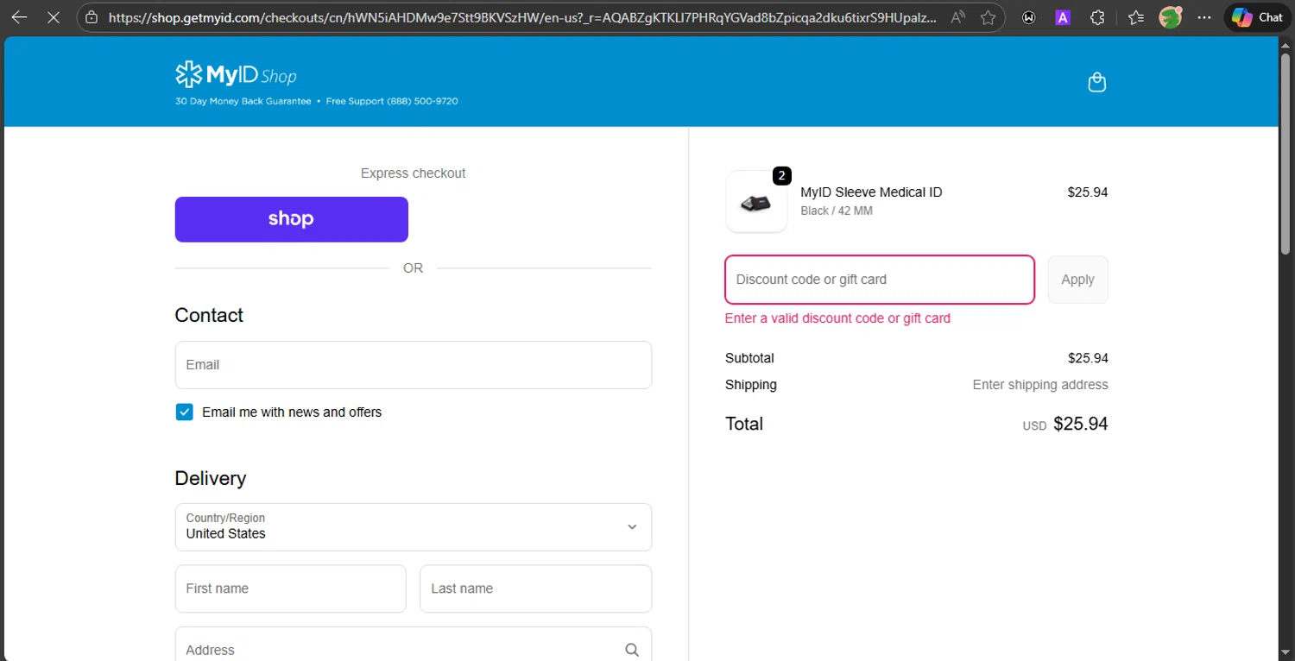Open browser settings and more menu
Image resolution: width=1295 pixels, height=661 pixels.
tap(1204, 17)
